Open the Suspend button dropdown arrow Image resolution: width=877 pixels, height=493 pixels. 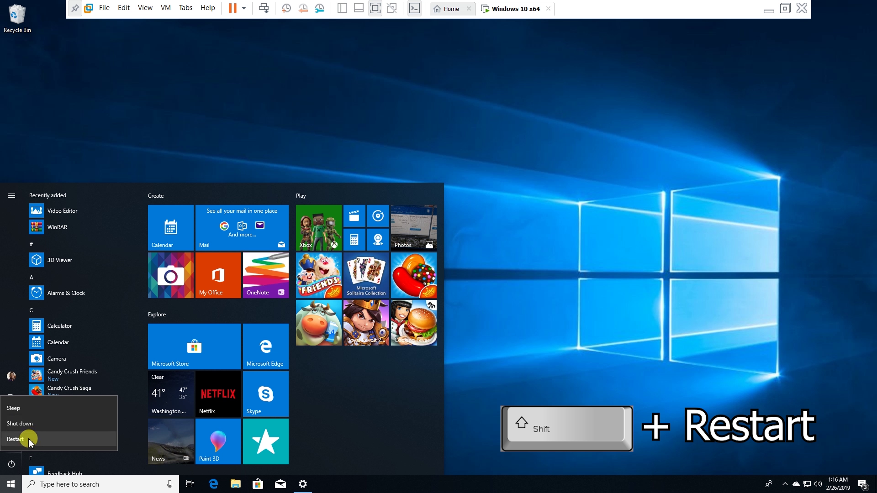click(x=244, y=8)
